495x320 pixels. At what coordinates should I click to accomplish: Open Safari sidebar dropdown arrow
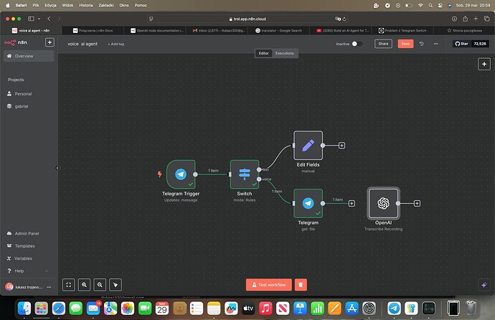39,19
